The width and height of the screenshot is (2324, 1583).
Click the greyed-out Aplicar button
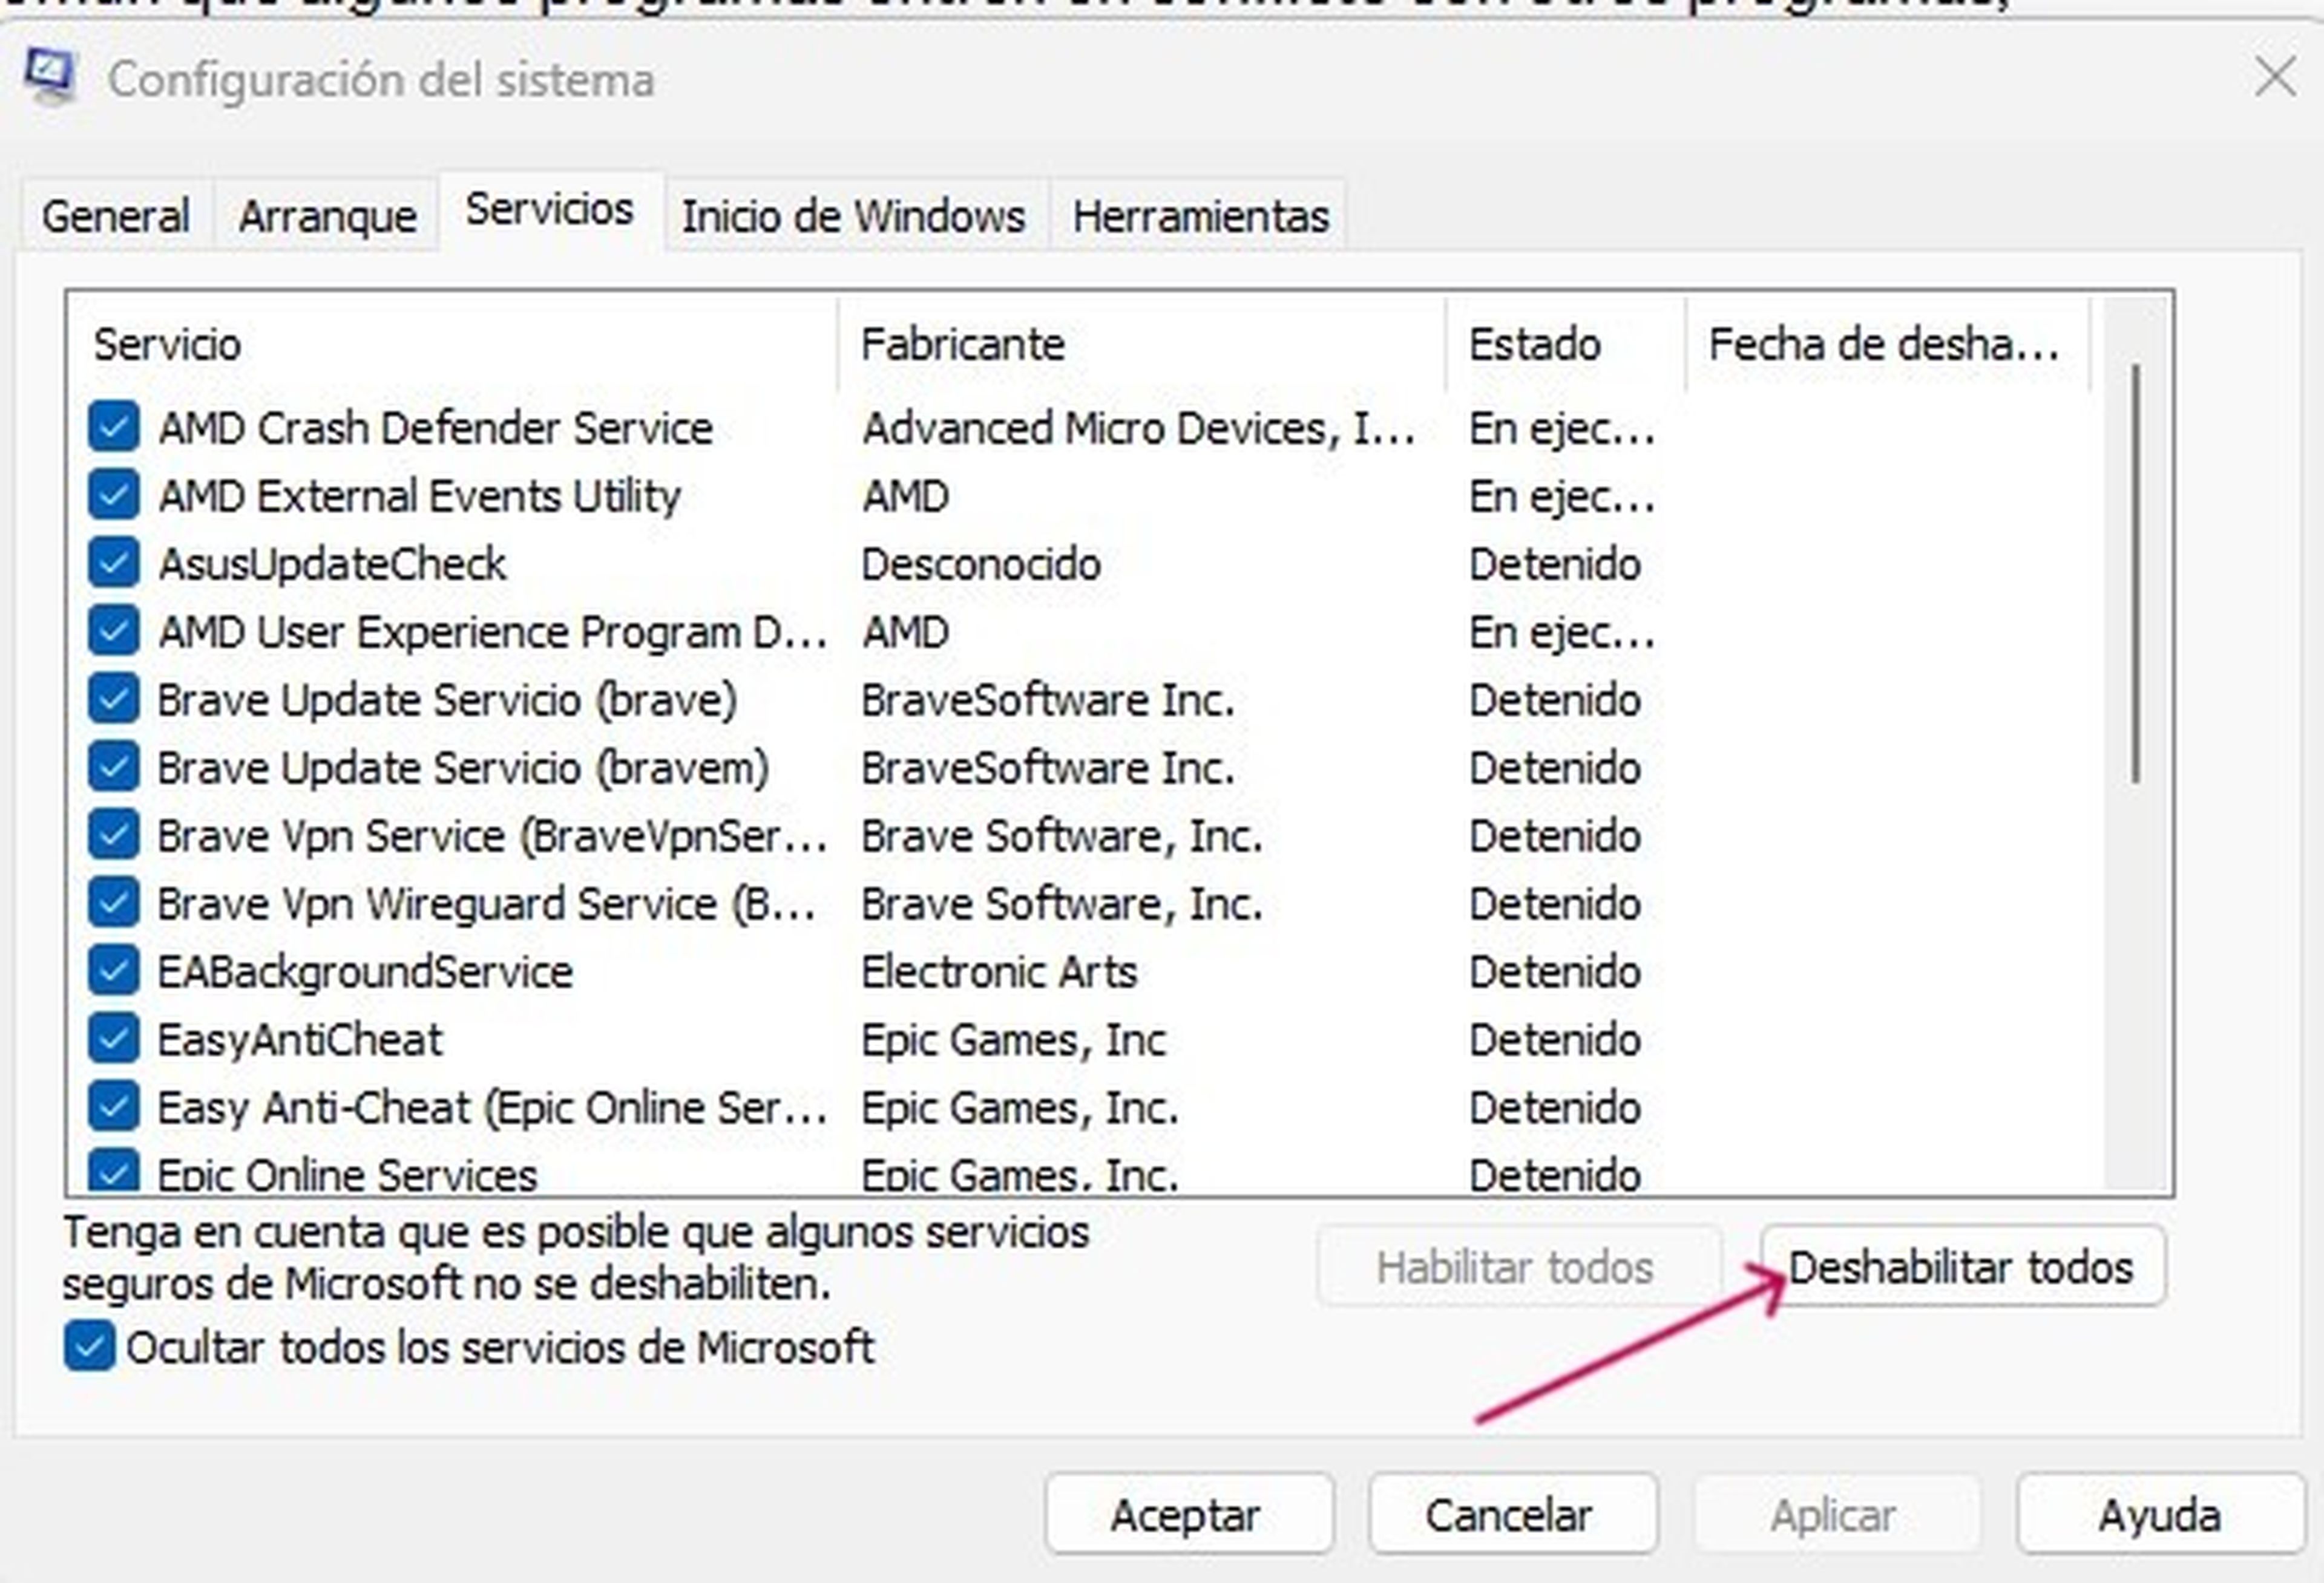tap(1837, 1515)
